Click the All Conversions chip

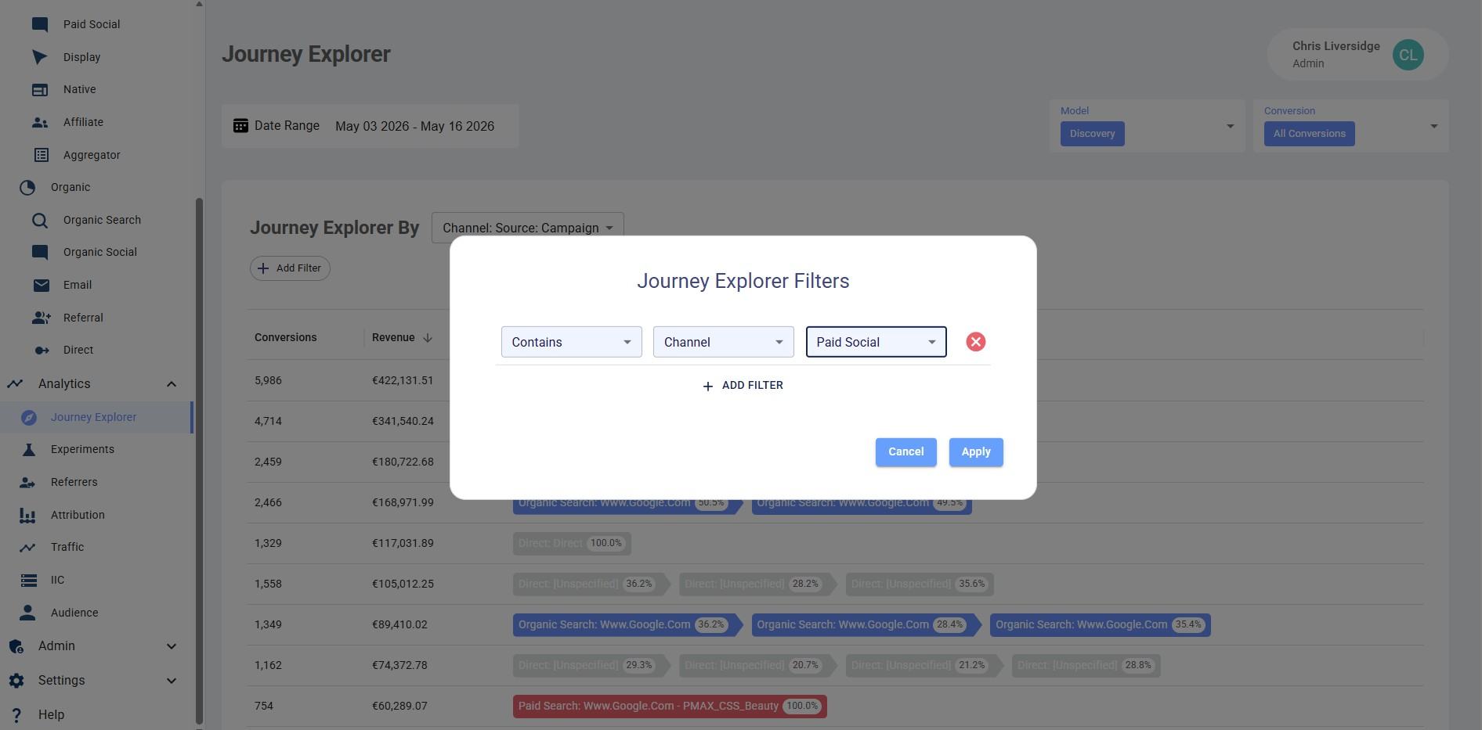[x=1309, y=134]
